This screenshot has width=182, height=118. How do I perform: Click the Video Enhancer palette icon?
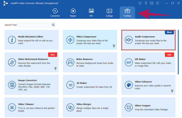[x=129, y=85]
